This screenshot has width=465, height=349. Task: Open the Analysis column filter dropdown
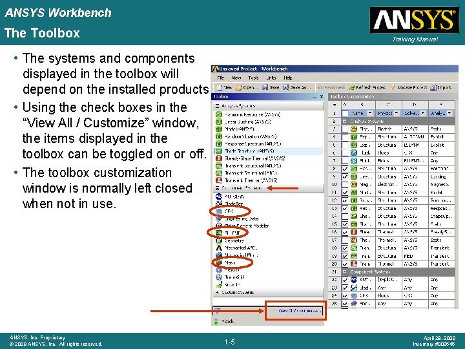449,113
